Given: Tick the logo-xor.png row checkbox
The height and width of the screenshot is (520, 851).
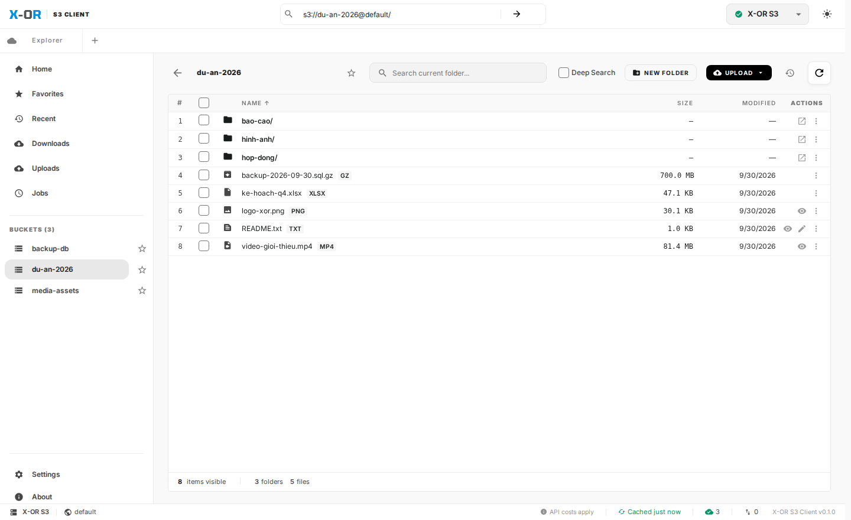Looking at the screenshot, I should point(204,210).
